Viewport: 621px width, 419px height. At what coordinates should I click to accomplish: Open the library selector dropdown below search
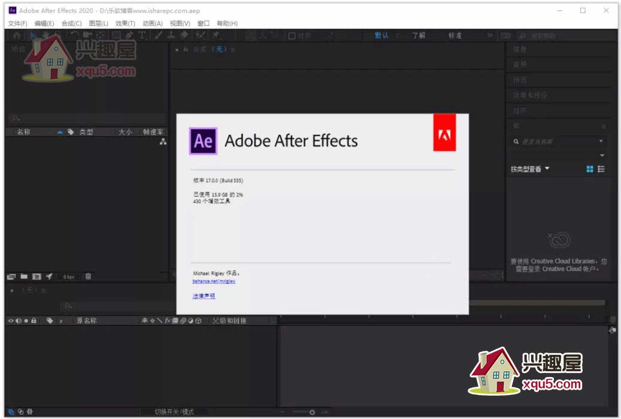pyautogui.click(x=602, y=156)
